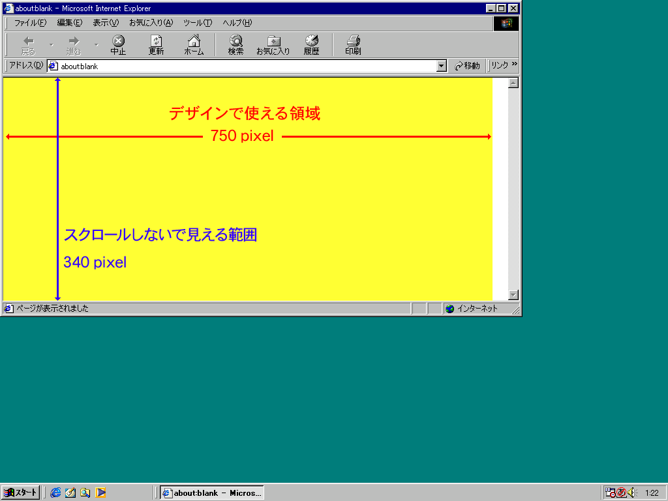Click the IE icon in title bar
Image resolution: width=668 pixels, height=501 pixels.
pos(8,8)
